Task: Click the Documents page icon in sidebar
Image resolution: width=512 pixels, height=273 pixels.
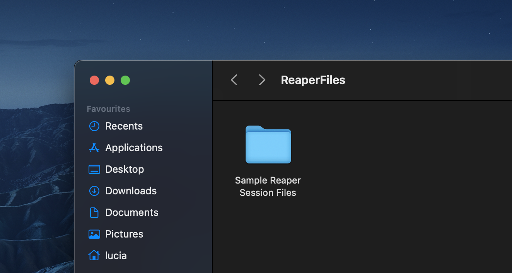Action: click(94, 212)
